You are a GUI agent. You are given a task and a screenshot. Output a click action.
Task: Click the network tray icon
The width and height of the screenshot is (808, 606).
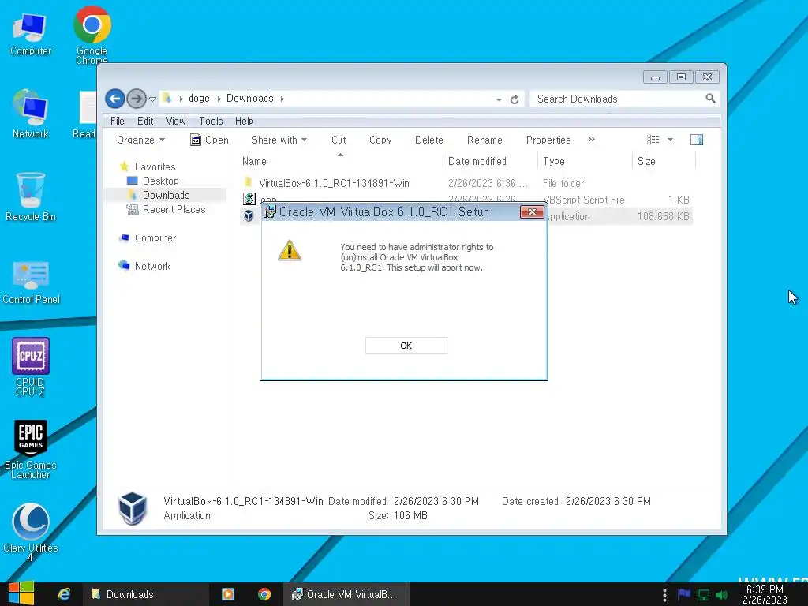703,595
